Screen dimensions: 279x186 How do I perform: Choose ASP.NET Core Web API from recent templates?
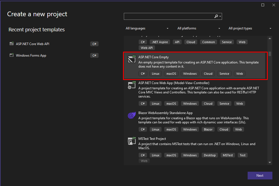[32, 44]
